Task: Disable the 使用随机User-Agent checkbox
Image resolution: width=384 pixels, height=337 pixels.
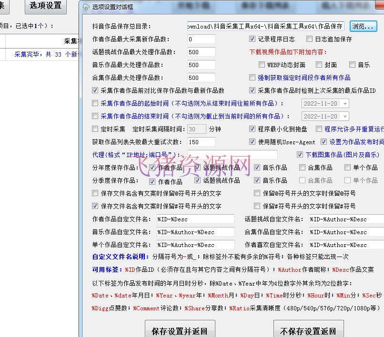Action: 253,141
